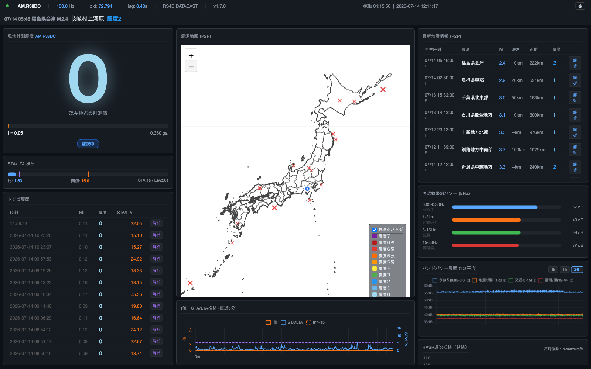Click the 震度2 banner text
591x369 pixels.
114,19
